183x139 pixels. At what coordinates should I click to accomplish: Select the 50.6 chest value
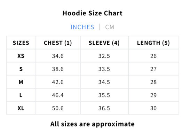pyautogui.click(x=58, y=108)
